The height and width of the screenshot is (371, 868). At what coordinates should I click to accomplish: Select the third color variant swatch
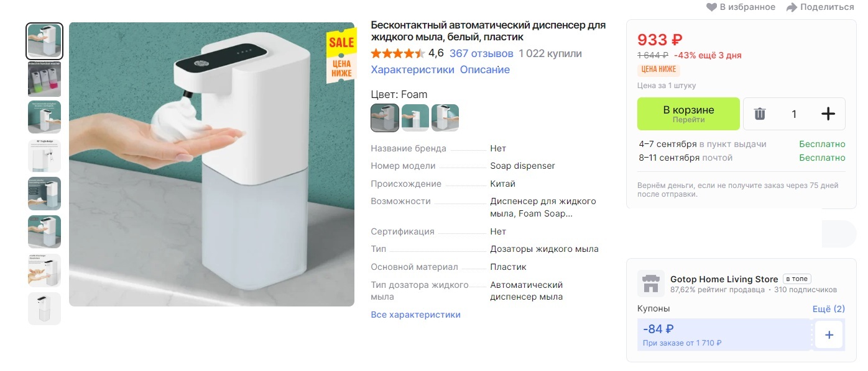tap(445, 117)
